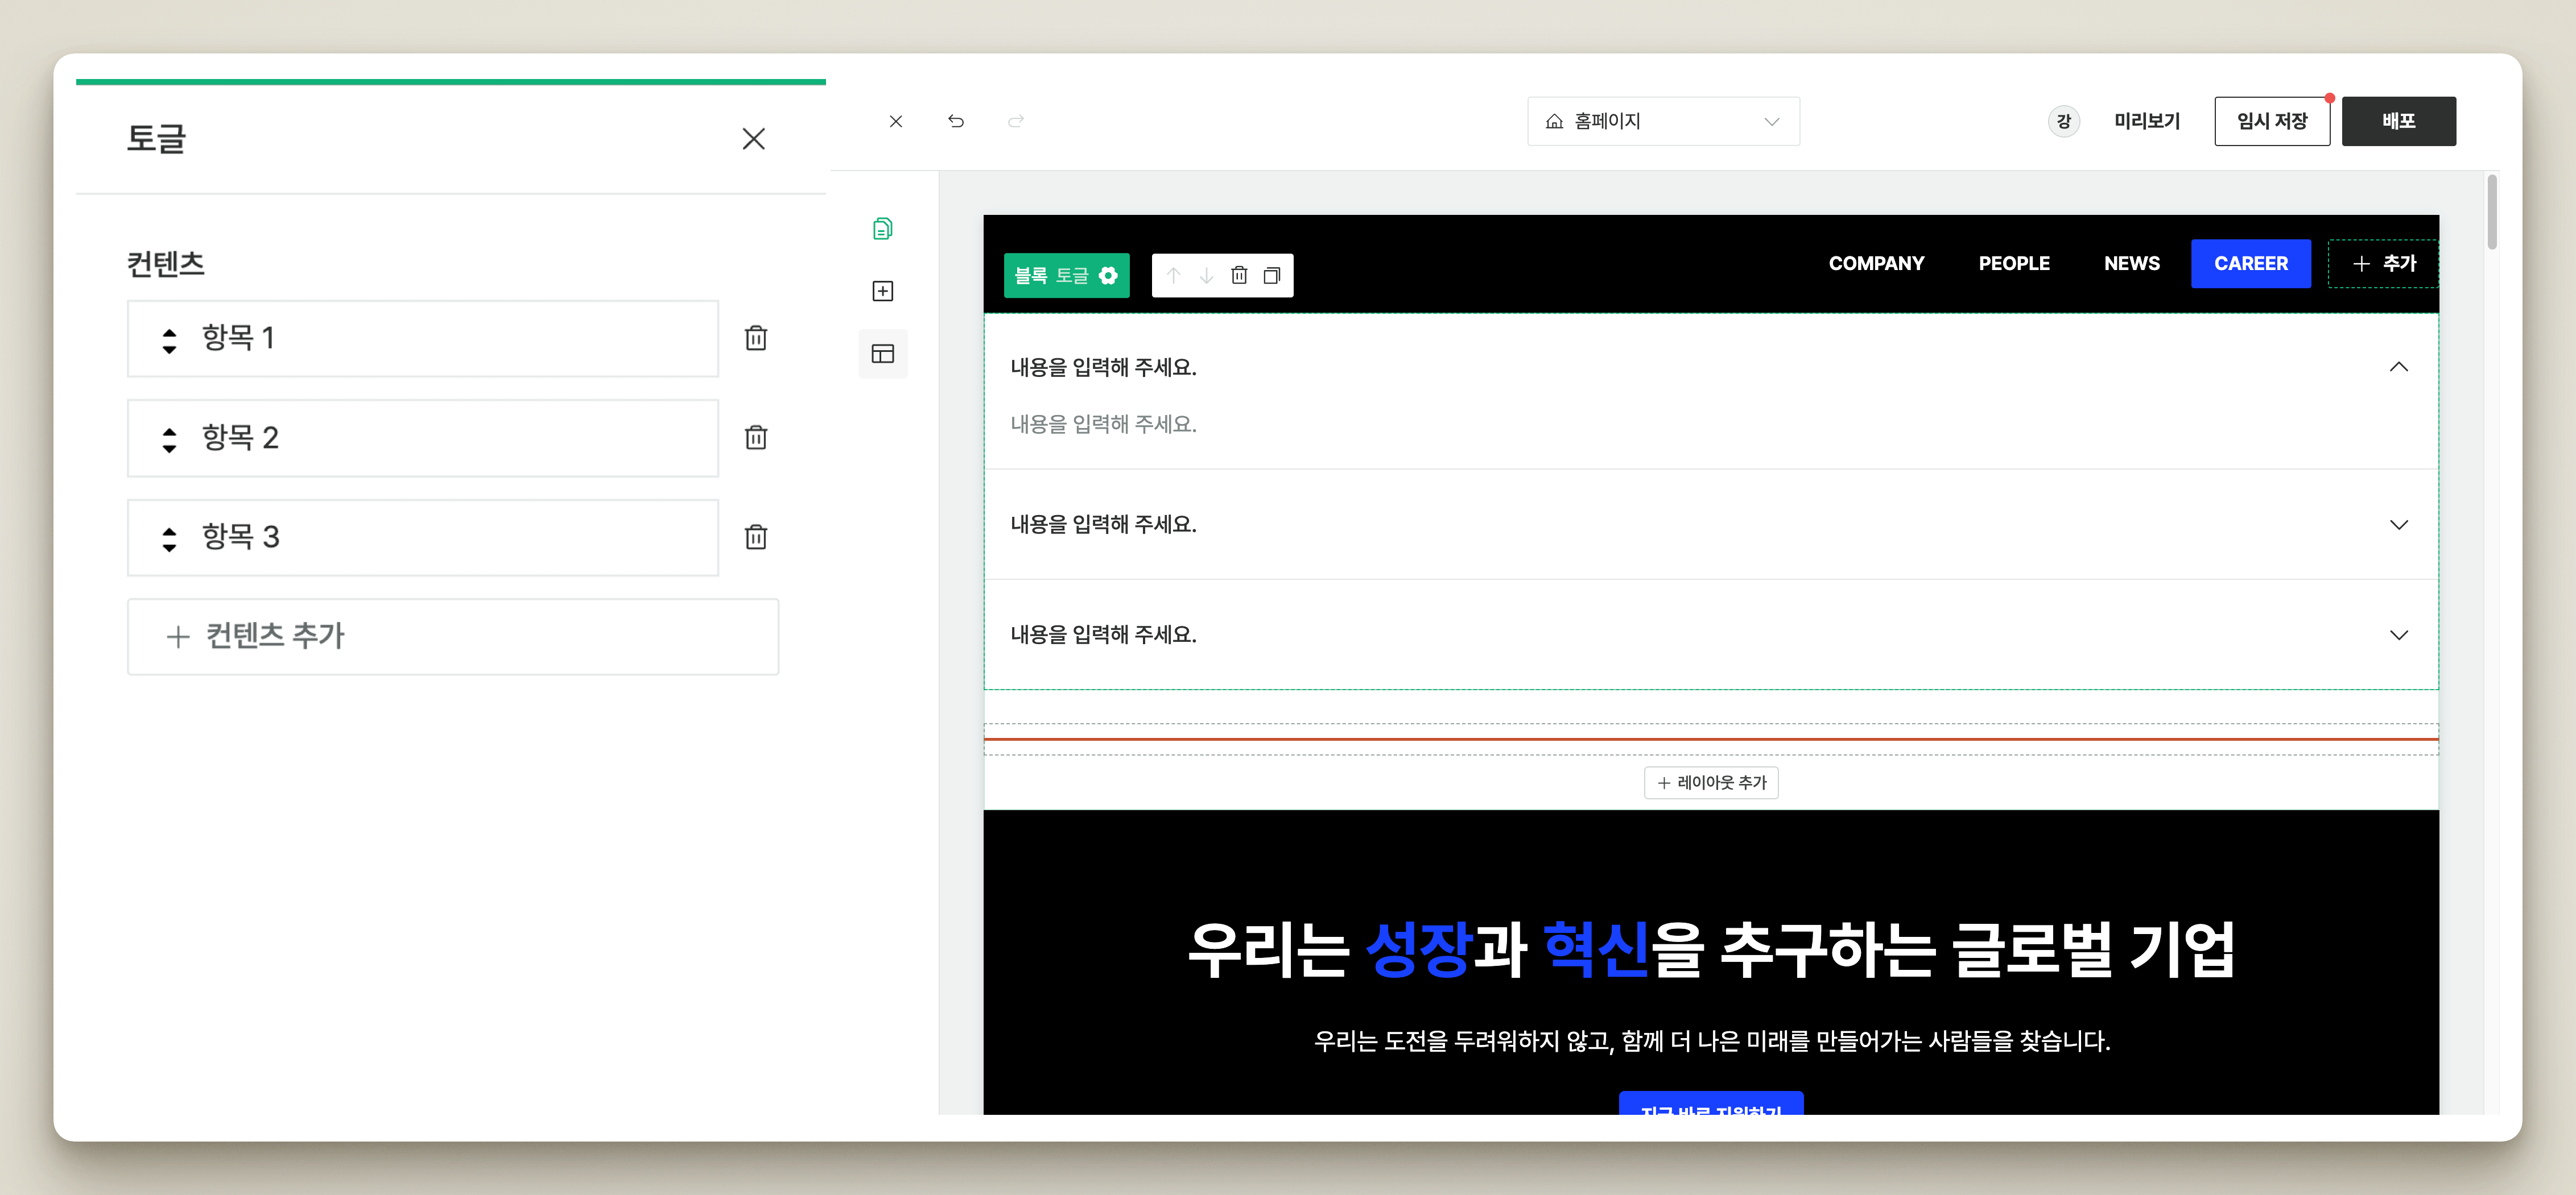2576x1195 pixels.
Task: Open the COMPANY nav menu item
Action: [1876, 264]
